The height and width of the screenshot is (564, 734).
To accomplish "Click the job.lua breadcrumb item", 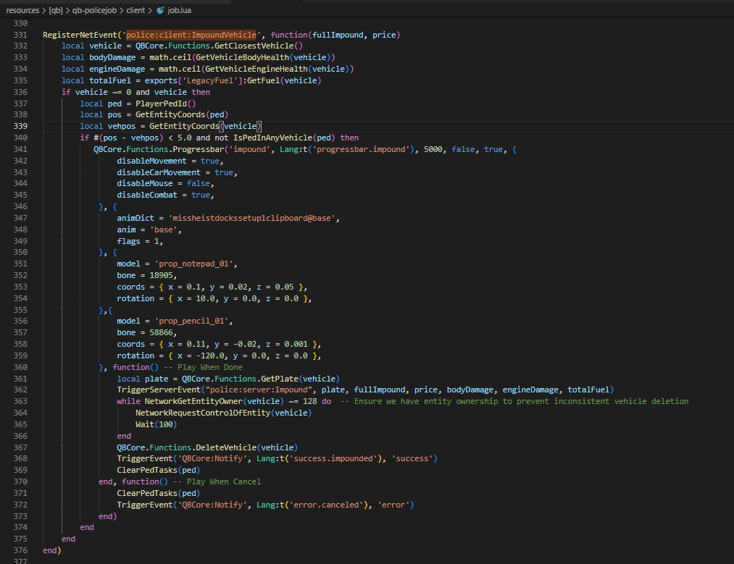I will 180,11.
